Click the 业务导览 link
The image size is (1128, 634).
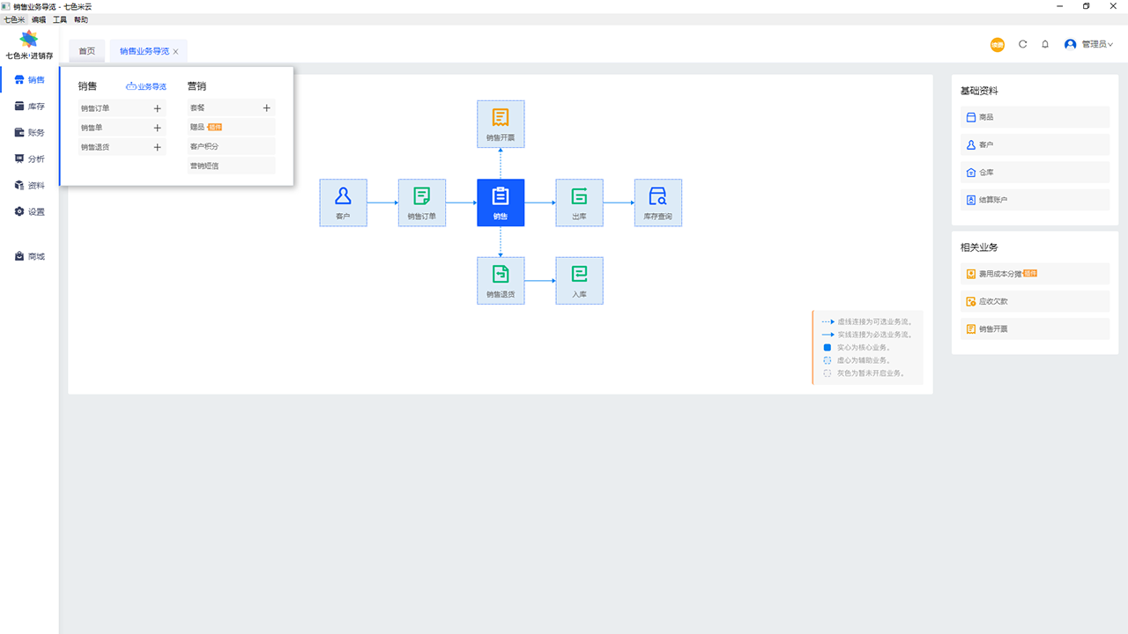tap(146, 86)
